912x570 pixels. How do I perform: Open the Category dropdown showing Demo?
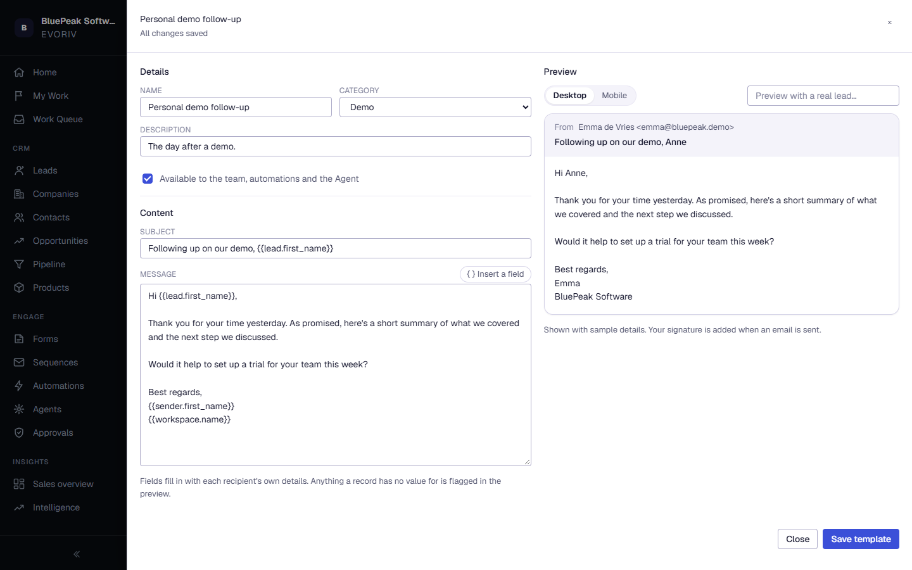coord(435,107)
